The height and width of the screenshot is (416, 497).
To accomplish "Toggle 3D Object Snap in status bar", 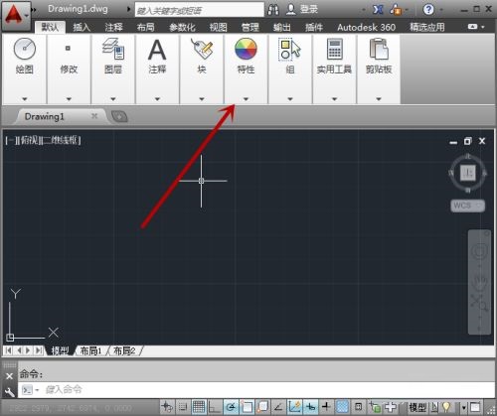I will pyautogui.click(x=262, y=407).
